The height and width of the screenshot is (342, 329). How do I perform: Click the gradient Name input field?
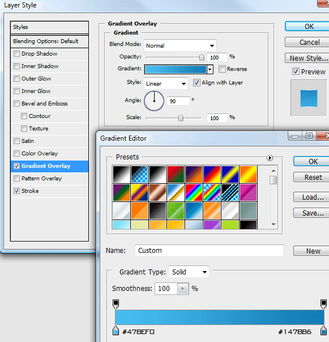tap(210, 250)
